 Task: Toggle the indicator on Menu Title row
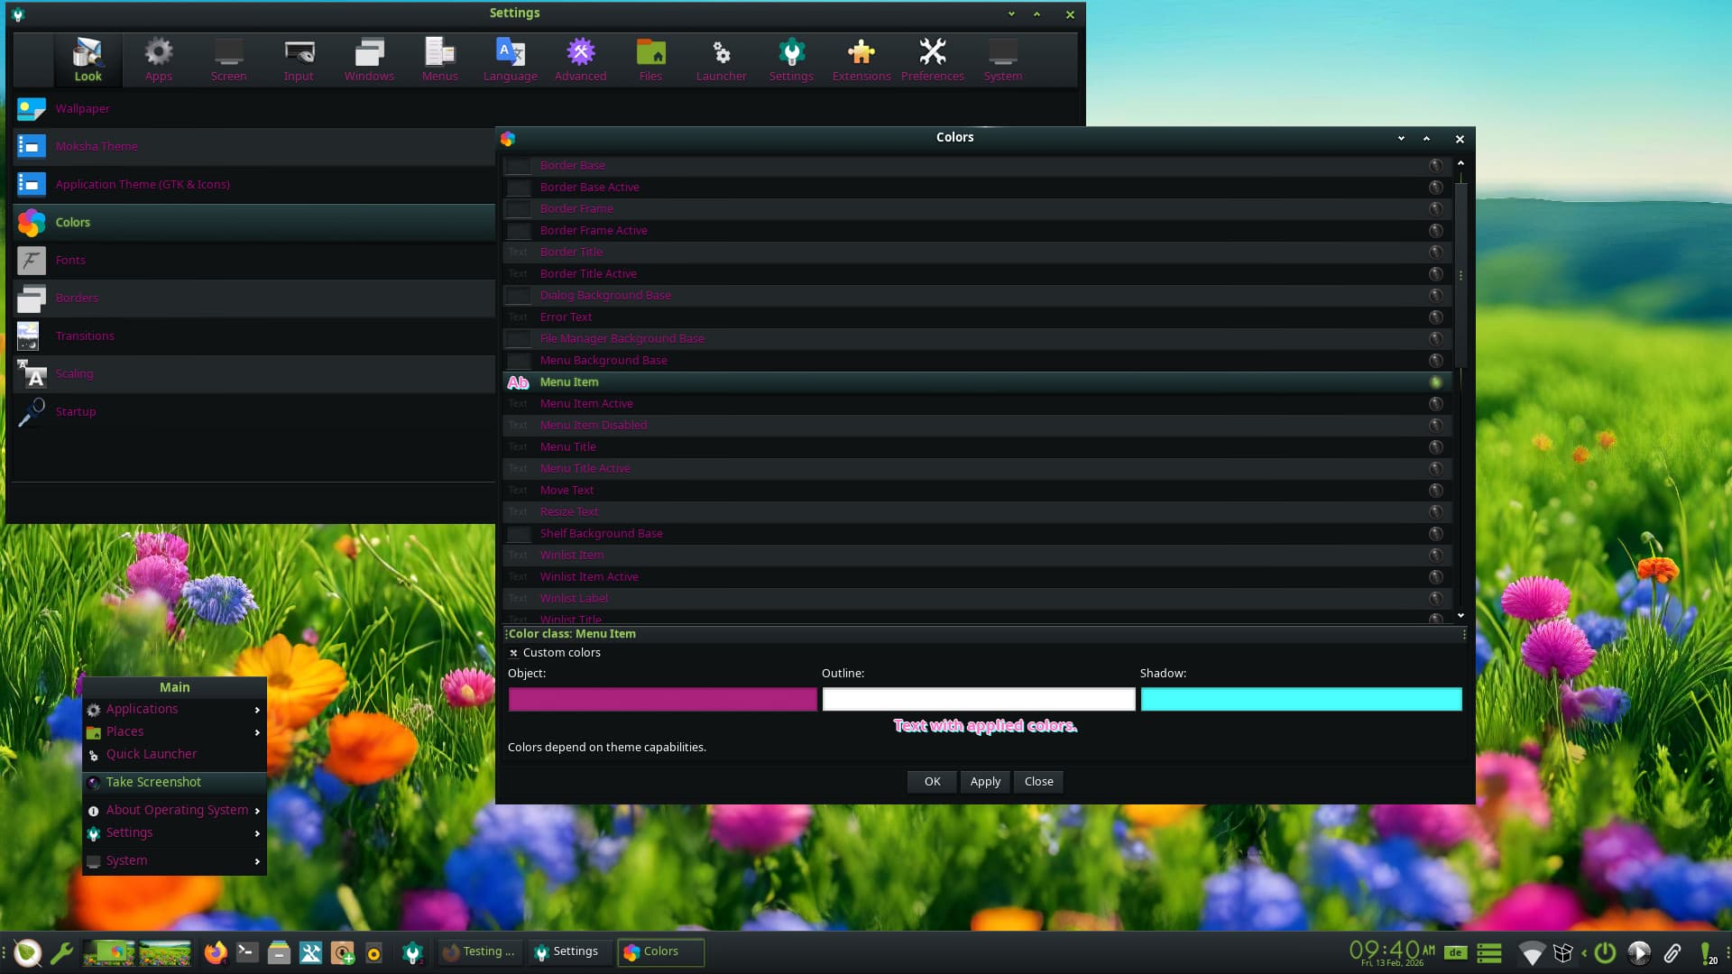[x=1435, y=446]
